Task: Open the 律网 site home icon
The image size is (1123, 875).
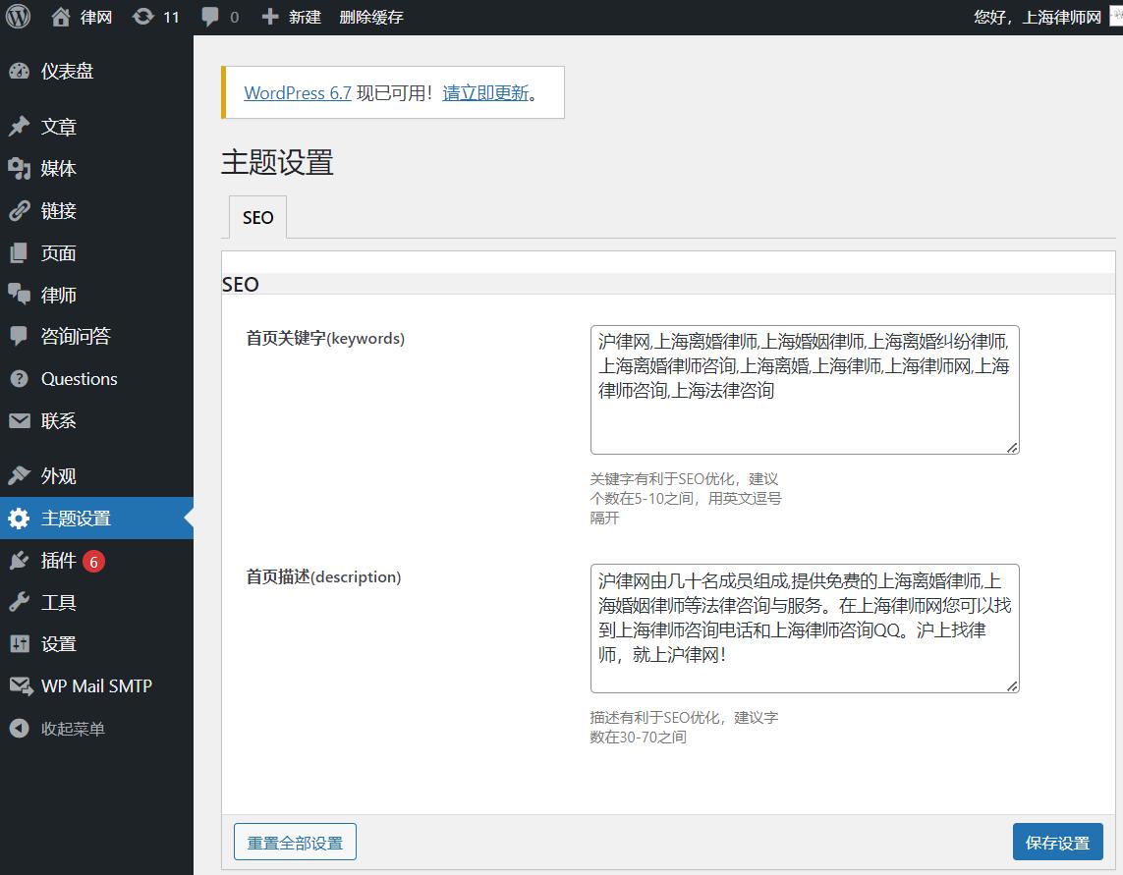Action: pyautogui.click(x=61, y=17)
